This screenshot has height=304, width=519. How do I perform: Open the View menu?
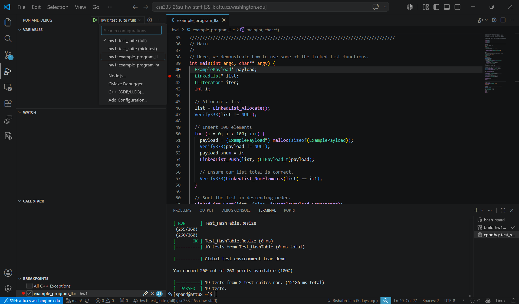point(80,7)
